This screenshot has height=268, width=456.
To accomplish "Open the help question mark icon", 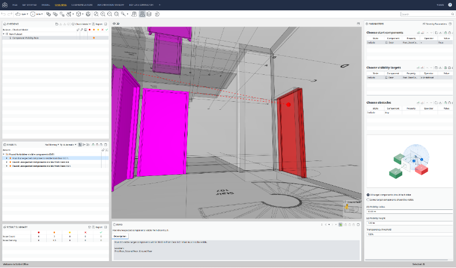I will coord(450,5).
